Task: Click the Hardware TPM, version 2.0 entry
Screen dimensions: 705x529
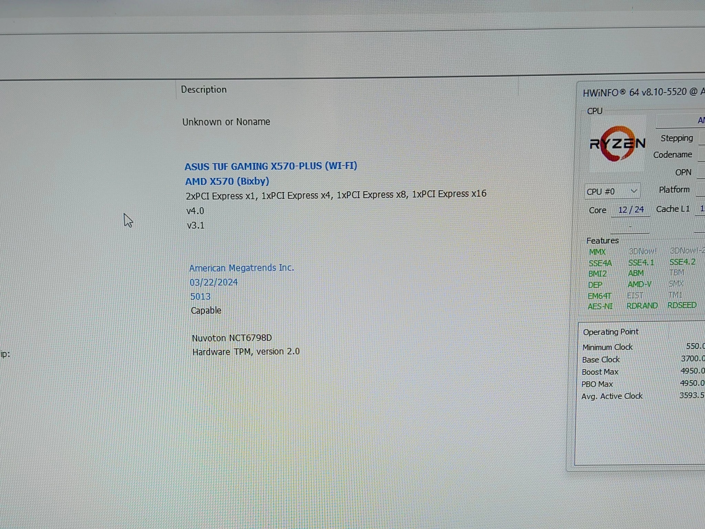Action: pos(246,352)
